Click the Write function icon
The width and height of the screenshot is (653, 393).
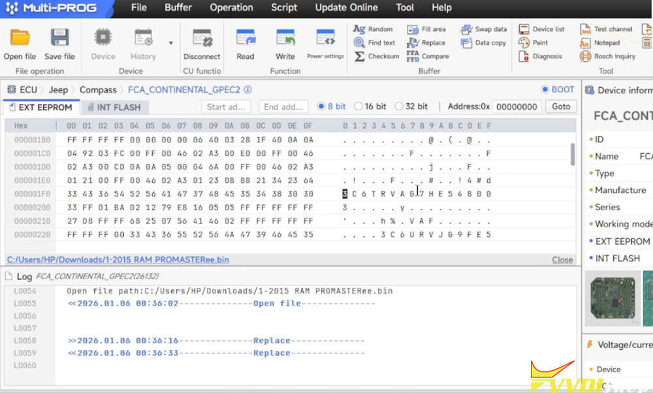click(285, 39)
